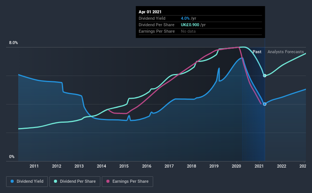Click the teal data point marker at Apr 2021
Image resolution: width=312 pixels, height=193 pixels.
(x=264, y=76)
